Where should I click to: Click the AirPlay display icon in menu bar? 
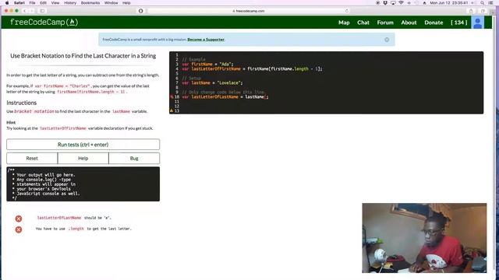(x=393, y=3)
